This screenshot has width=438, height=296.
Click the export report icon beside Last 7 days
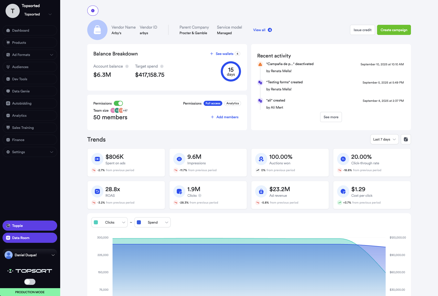[406, 139]
